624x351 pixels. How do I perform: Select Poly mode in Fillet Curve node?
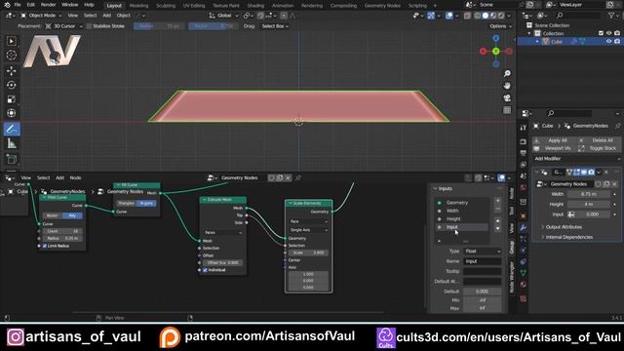(x=72, y=215)
